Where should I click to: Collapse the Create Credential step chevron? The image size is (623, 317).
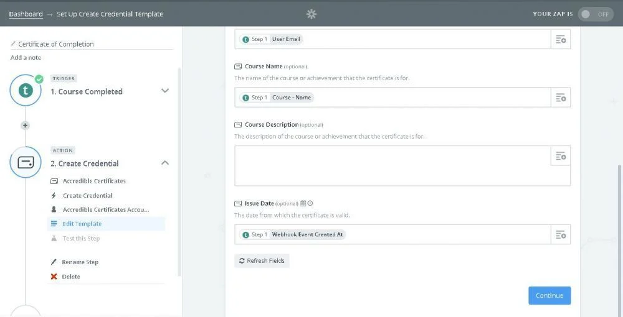point(165,163)
